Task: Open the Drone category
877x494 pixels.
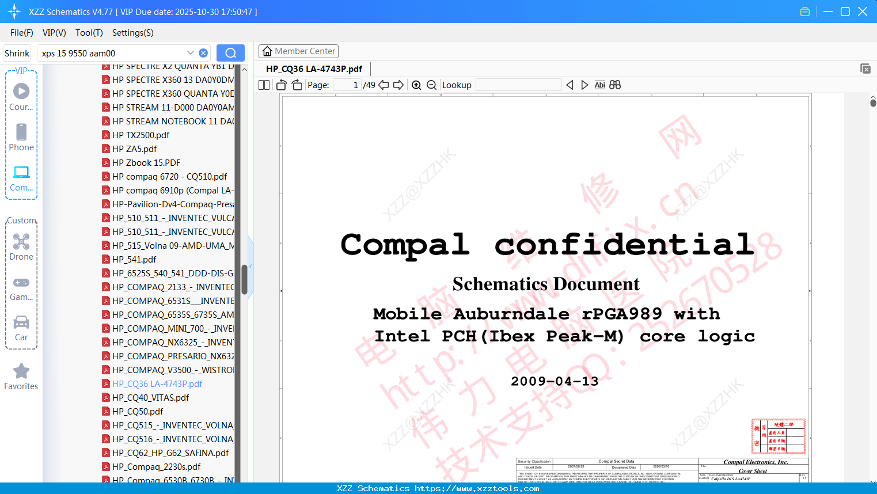Action: point(21,247)
